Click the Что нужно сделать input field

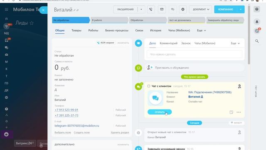[x=195, y=54]
